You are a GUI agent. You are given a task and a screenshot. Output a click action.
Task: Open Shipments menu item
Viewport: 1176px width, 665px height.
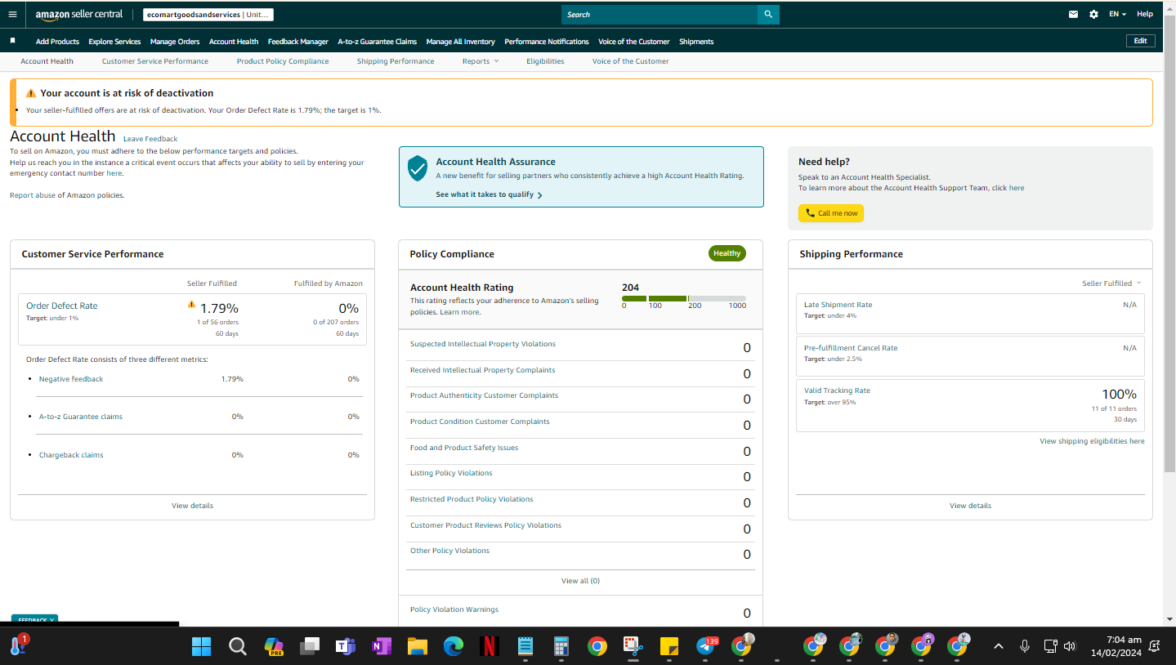[696, 42]
